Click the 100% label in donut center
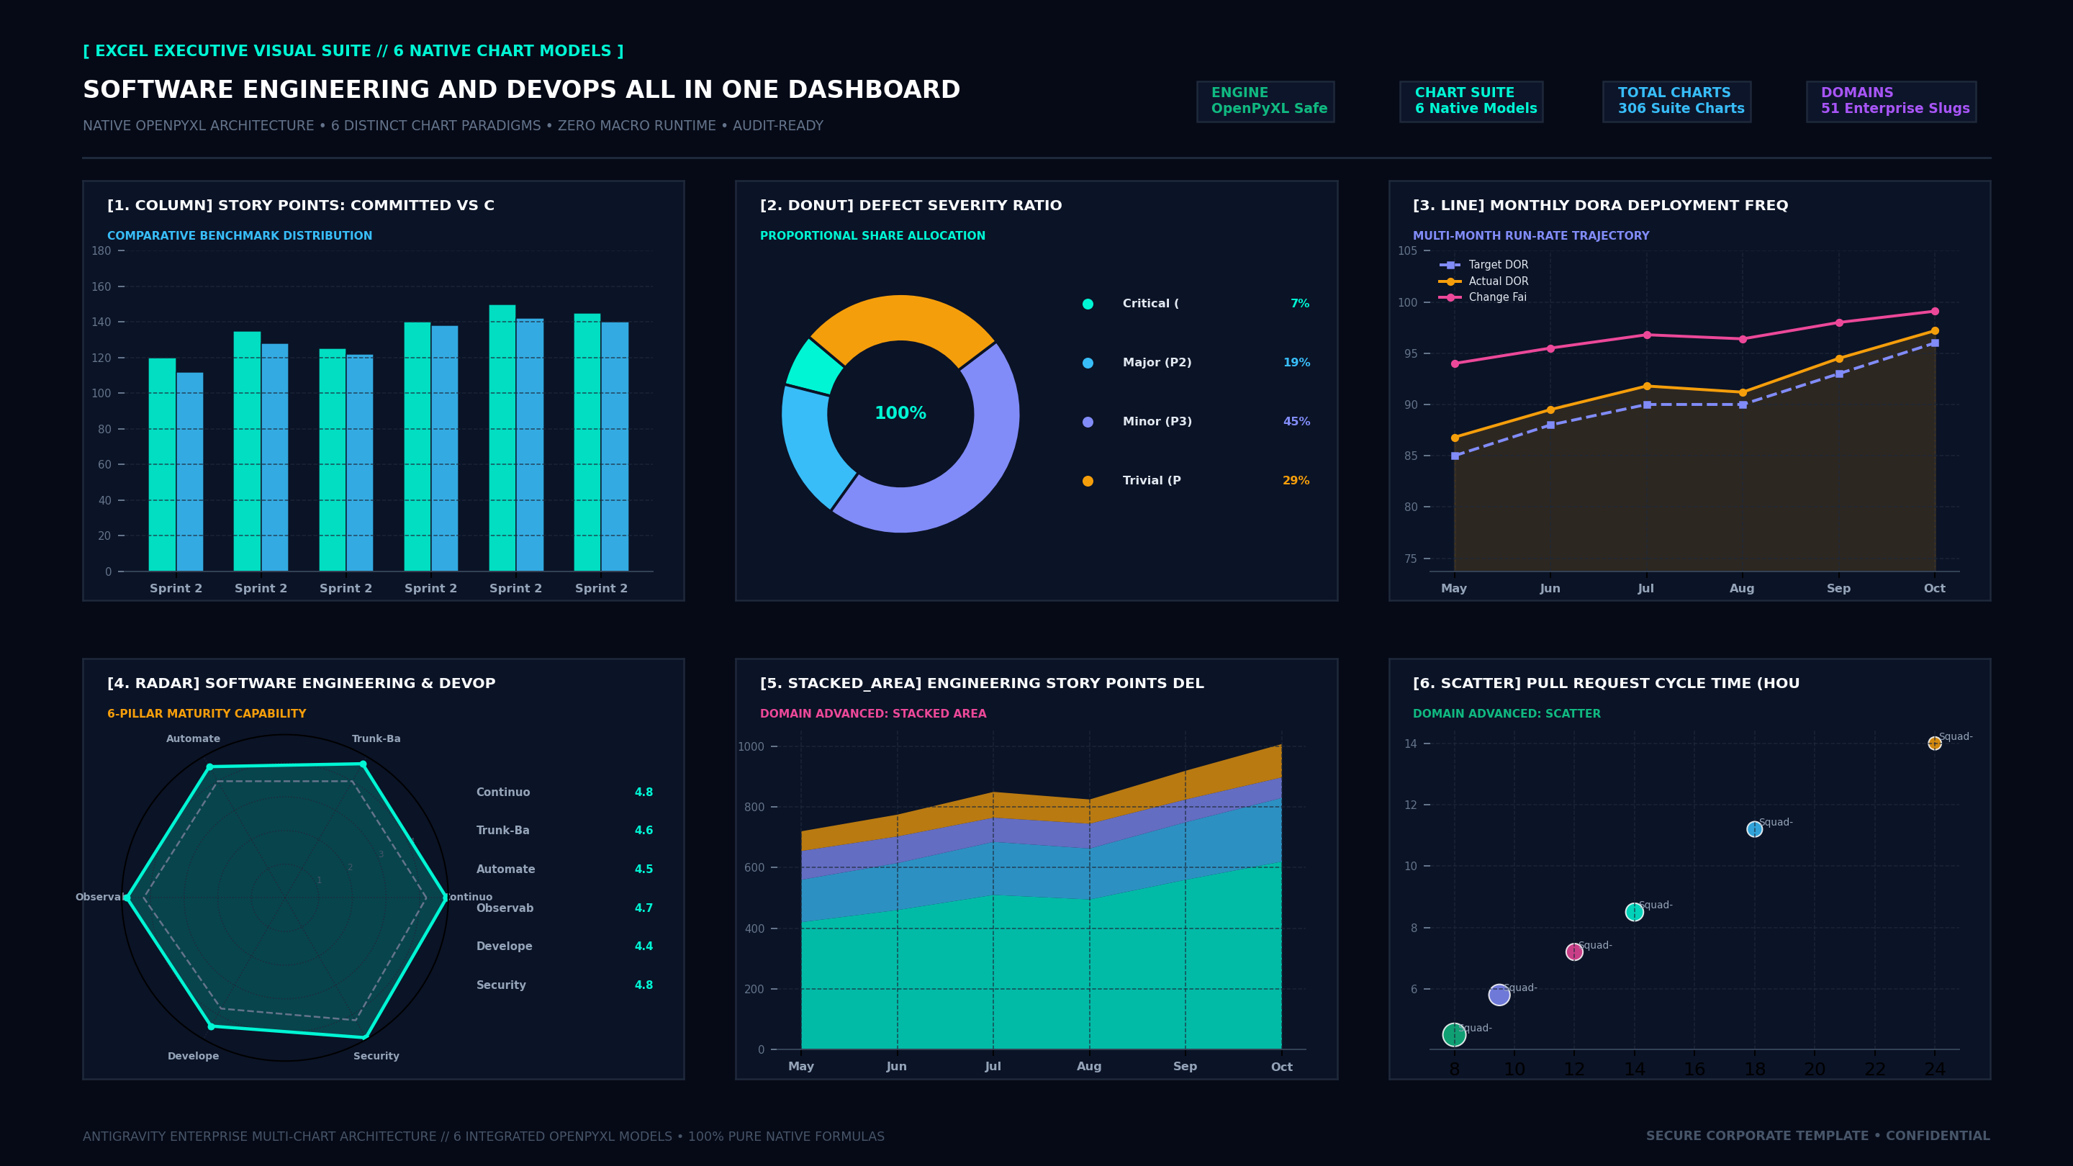2073x1166 pixels. click(900, 414)
